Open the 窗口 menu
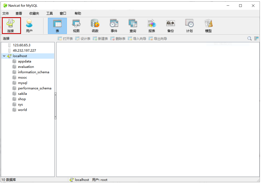Image resolution: width=262 pixels, height=183 pixels. tap(63, 13)
